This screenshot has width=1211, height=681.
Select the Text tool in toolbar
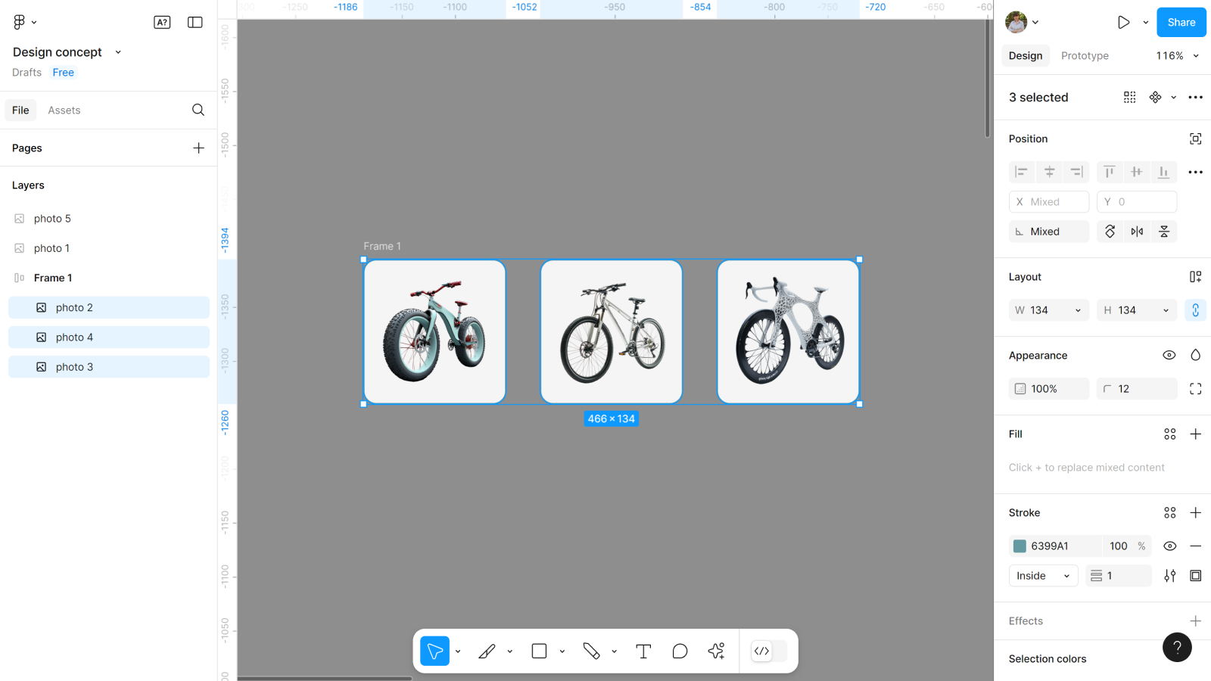click(643, 651)
